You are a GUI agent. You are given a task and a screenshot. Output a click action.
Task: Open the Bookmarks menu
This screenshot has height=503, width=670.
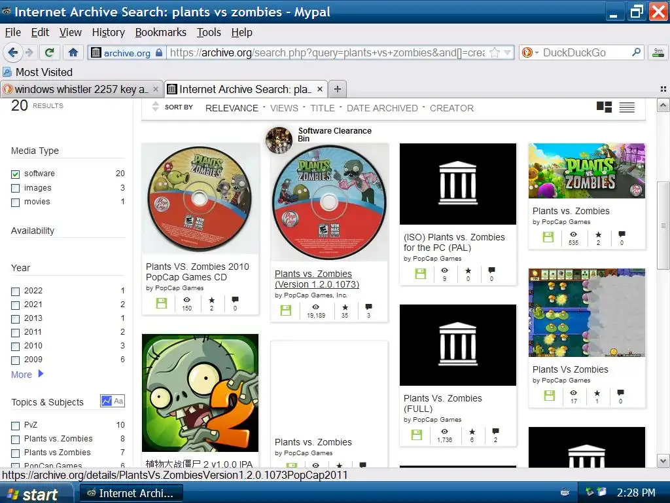(x=161, y=32)
